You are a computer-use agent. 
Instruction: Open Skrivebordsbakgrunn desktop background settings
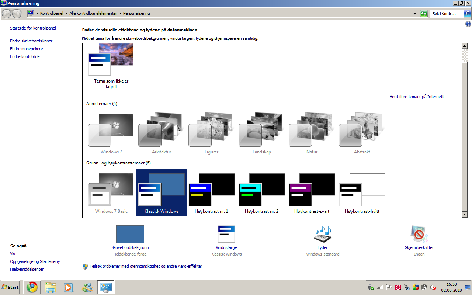130,241
